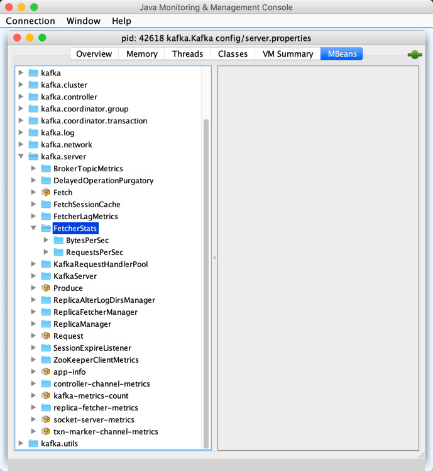Collapse the FetcherStats folder arrow
433x471 pixels.
click(34, 229)
